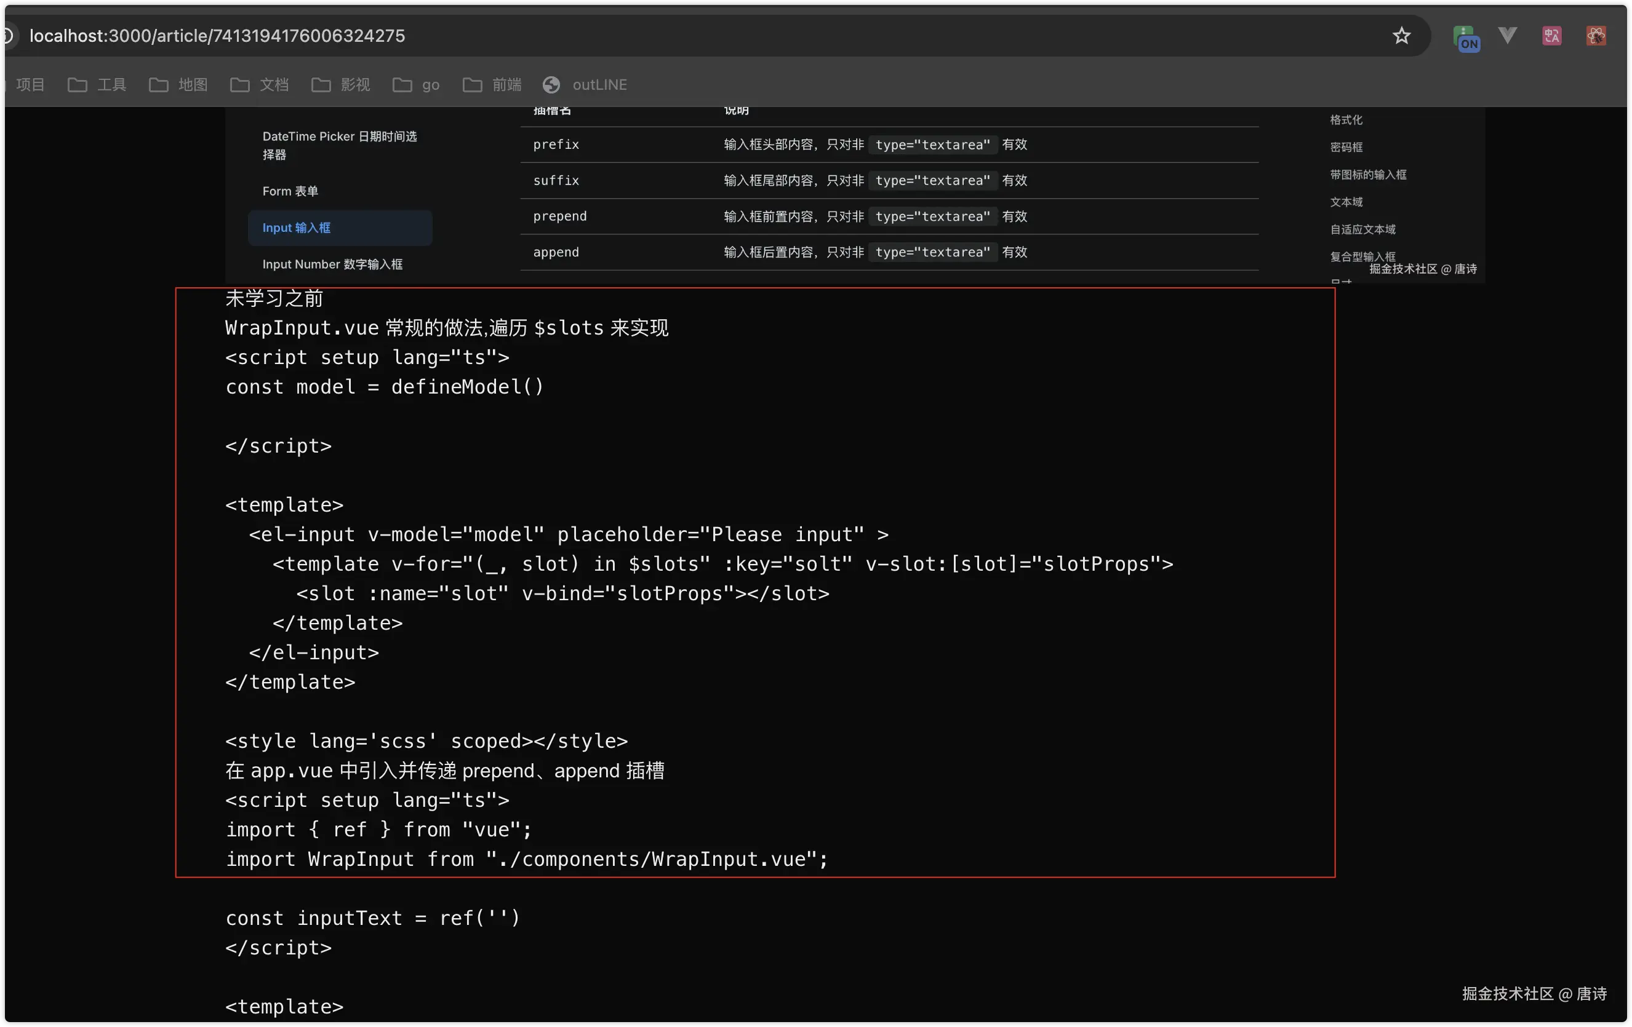Click the suffix slot name cell
The width and height of the screenshot is (1632, 1027).
pyautogui.click(x=556, y=180)
